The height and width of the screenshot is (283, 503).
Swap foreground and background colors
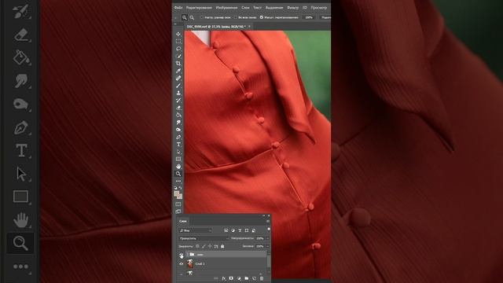coord(180,188)
